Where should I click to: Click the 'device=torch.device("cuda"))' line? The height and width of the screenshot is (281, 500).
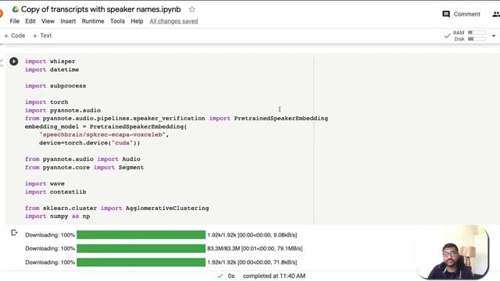[x=90, y=143]
